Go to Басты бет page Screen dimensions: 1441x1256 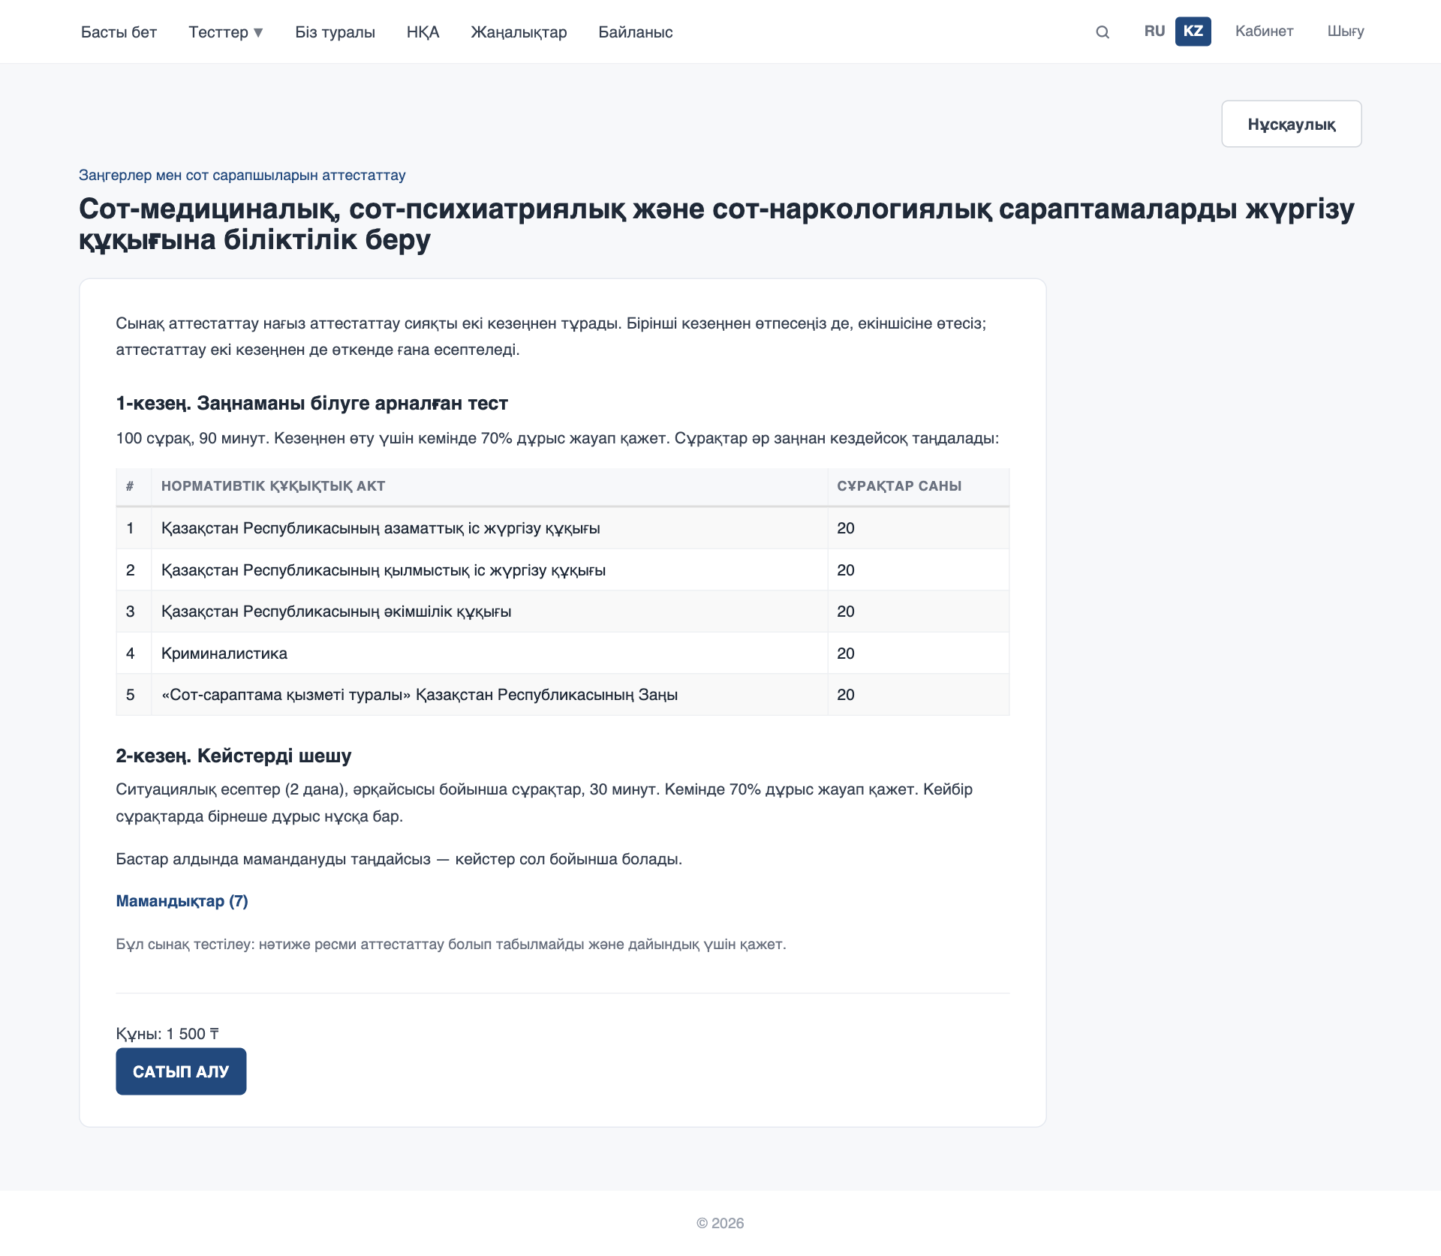119,32
